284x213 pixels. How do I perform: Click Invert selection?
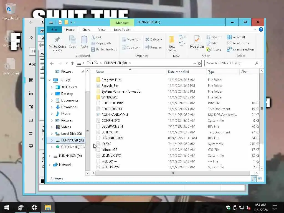(x=240, y=49)
